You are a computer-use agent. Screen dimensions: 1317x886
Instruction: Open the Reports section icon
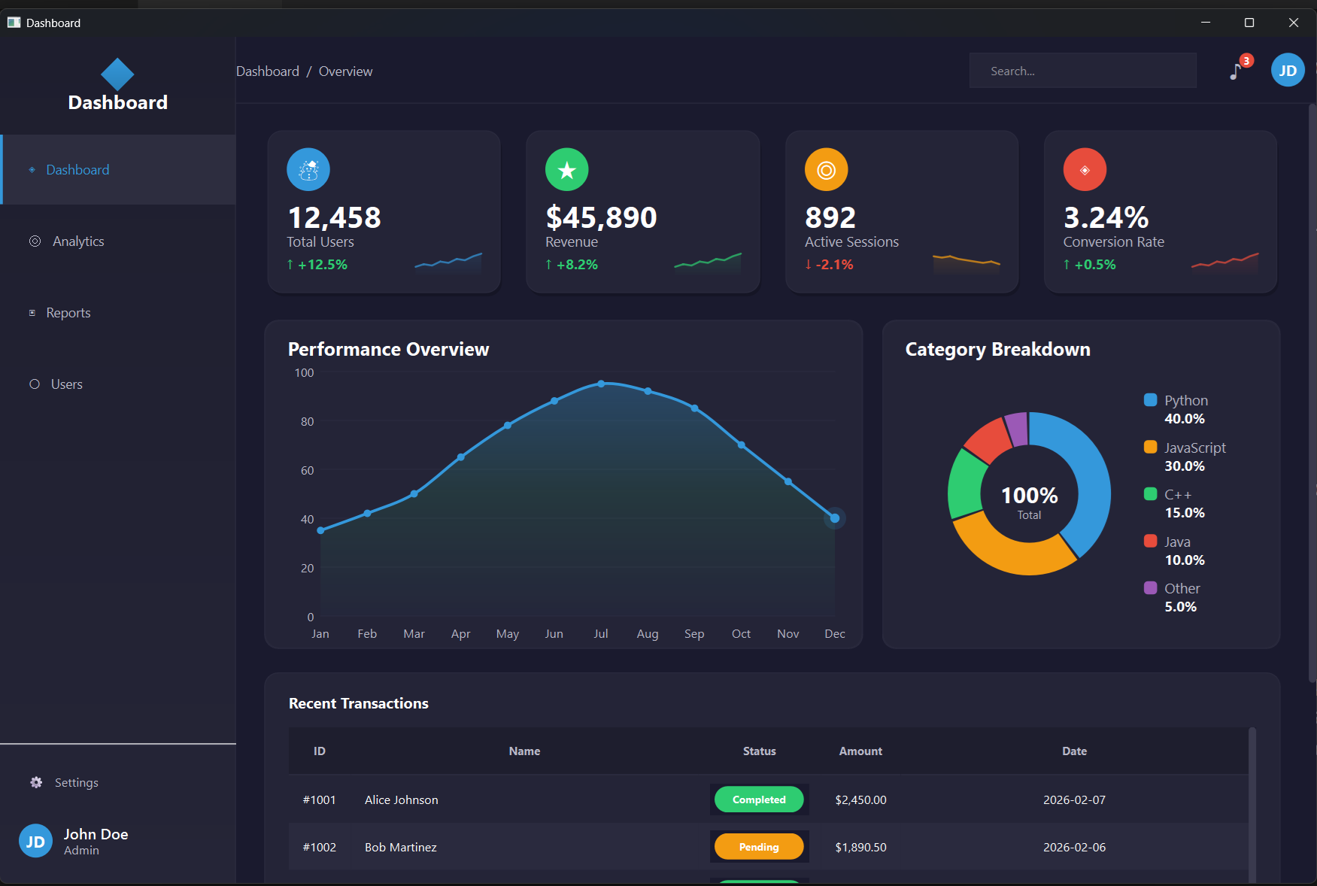coord(32,312)
